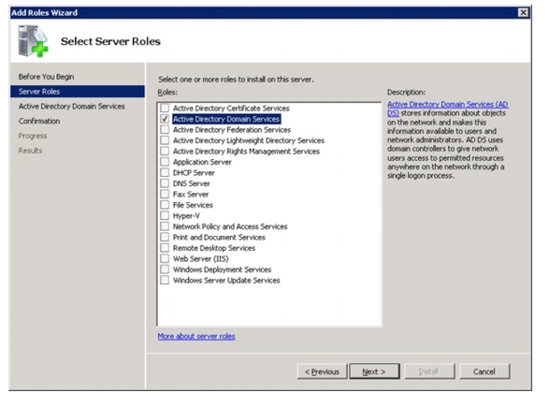
Task: Highlight the DHCP Server role label
Action: click(194, 172)
